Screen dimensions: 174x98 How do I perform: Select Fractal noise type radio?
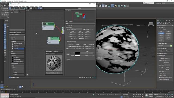[82, 44]
